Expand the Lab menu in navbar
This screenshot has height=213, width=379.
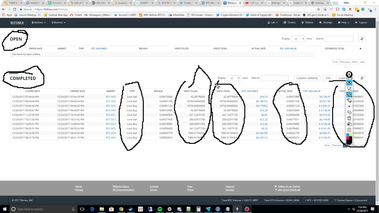click(x=273, y=22)
